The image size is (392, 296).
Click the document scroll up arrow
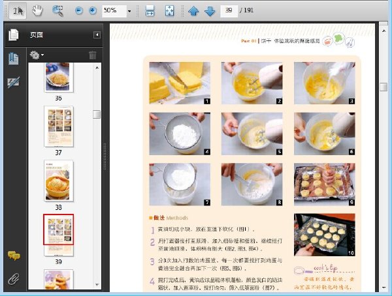(x=384, y=31)
